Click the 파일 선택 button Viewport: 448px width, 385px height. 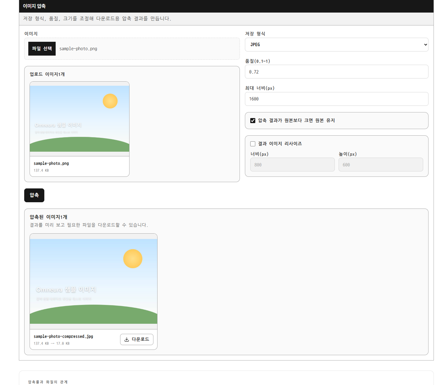coord(42,49)
